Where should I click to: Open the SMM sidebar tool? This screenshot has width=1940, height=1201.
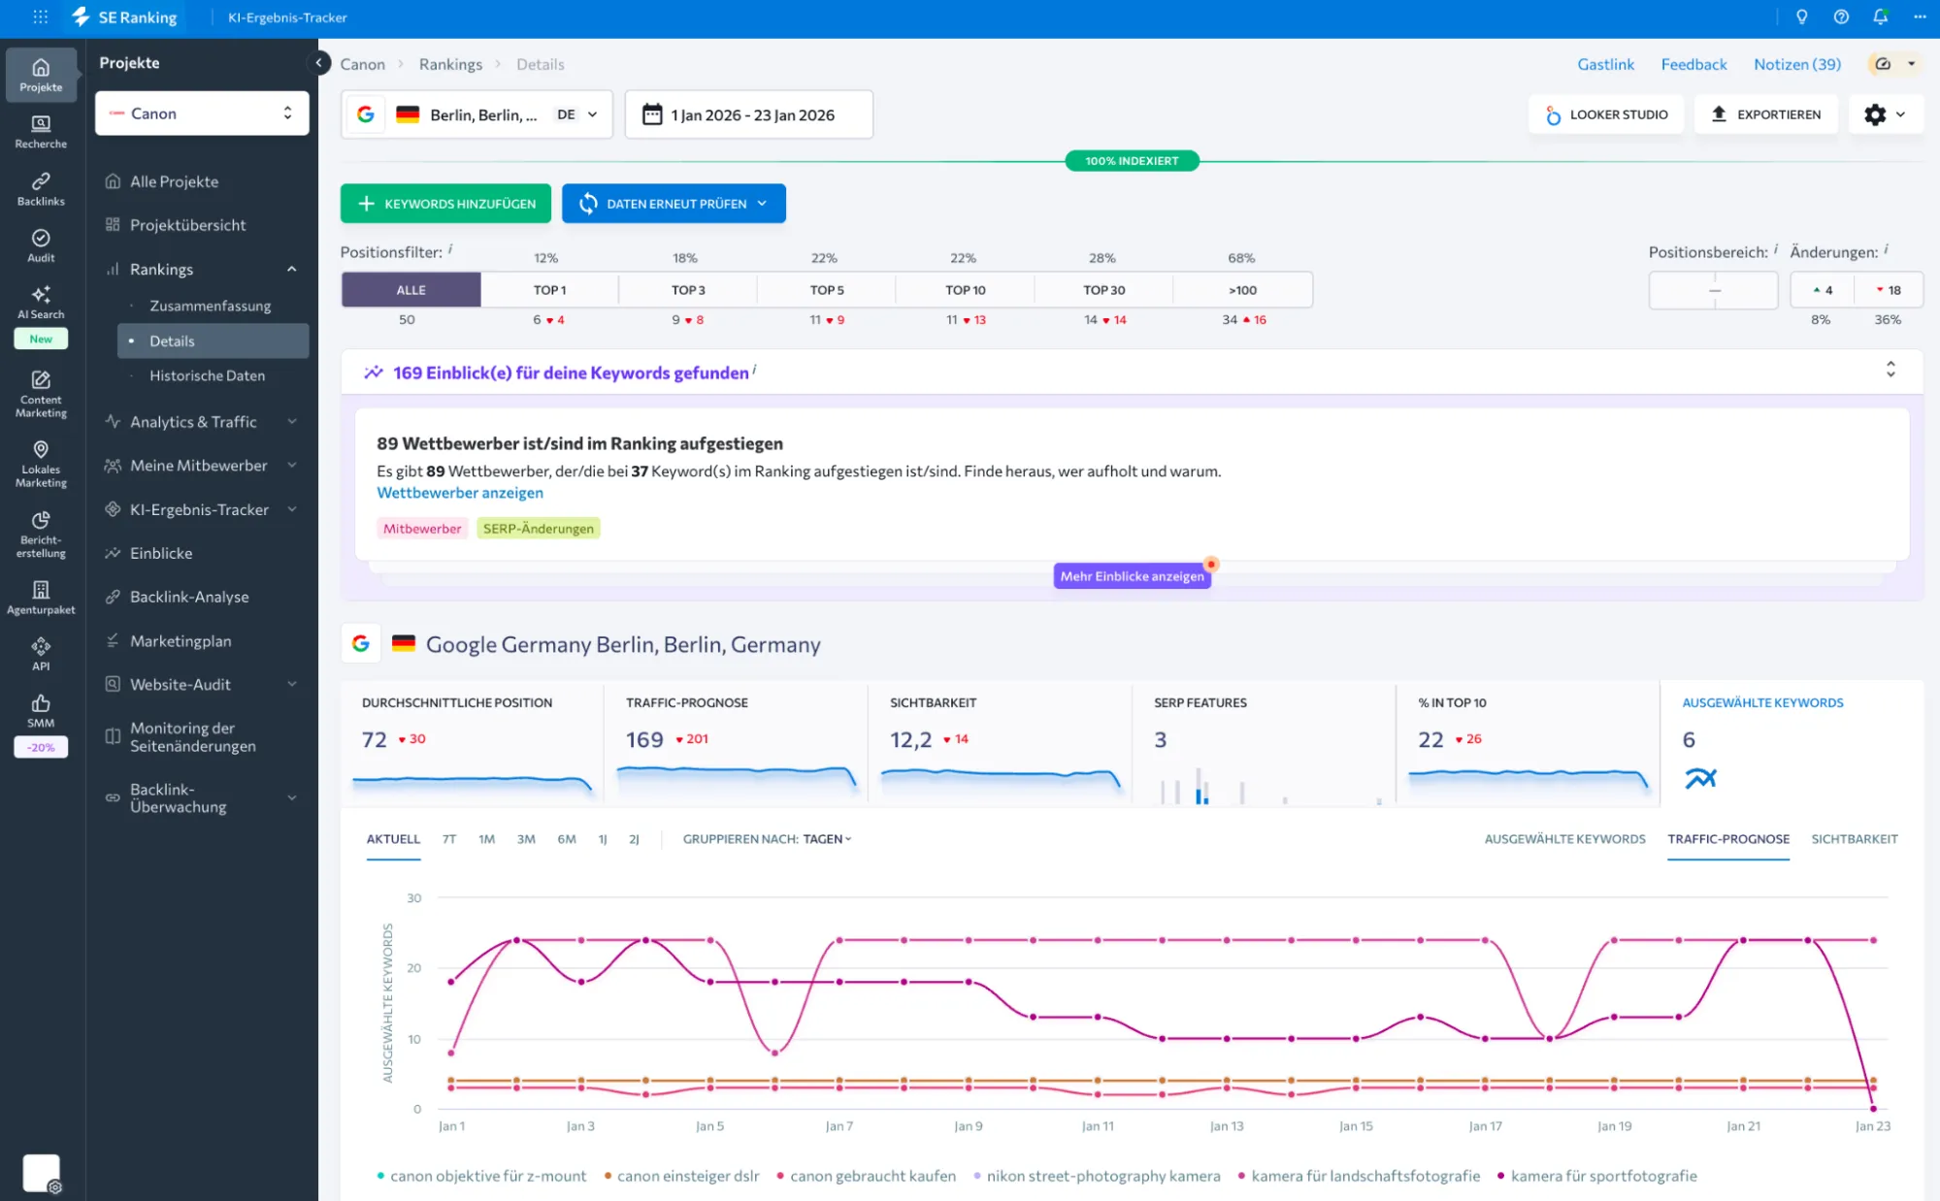[40, 712]
